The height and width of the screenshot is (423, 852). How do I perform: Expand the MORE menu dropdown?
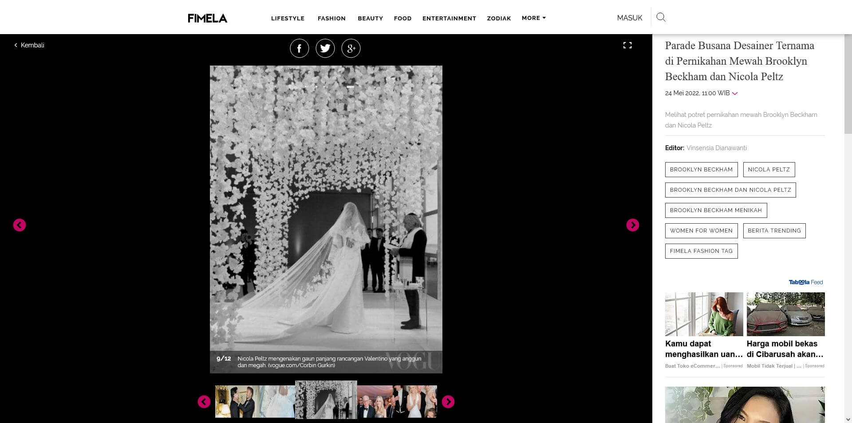[x=534, y=18]
